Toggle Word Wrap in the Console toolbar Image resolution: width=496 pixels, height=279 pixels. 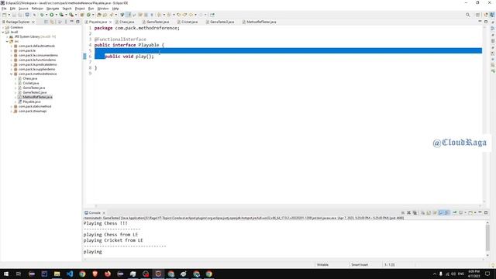(435, 212)
